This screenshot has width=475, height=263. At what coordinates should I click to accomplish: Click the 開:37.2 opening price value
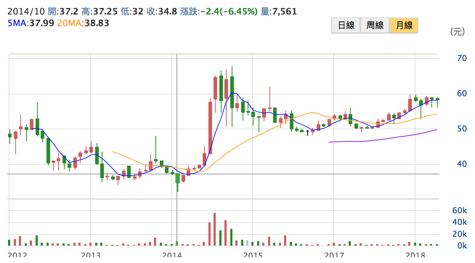tap(63, 12)
